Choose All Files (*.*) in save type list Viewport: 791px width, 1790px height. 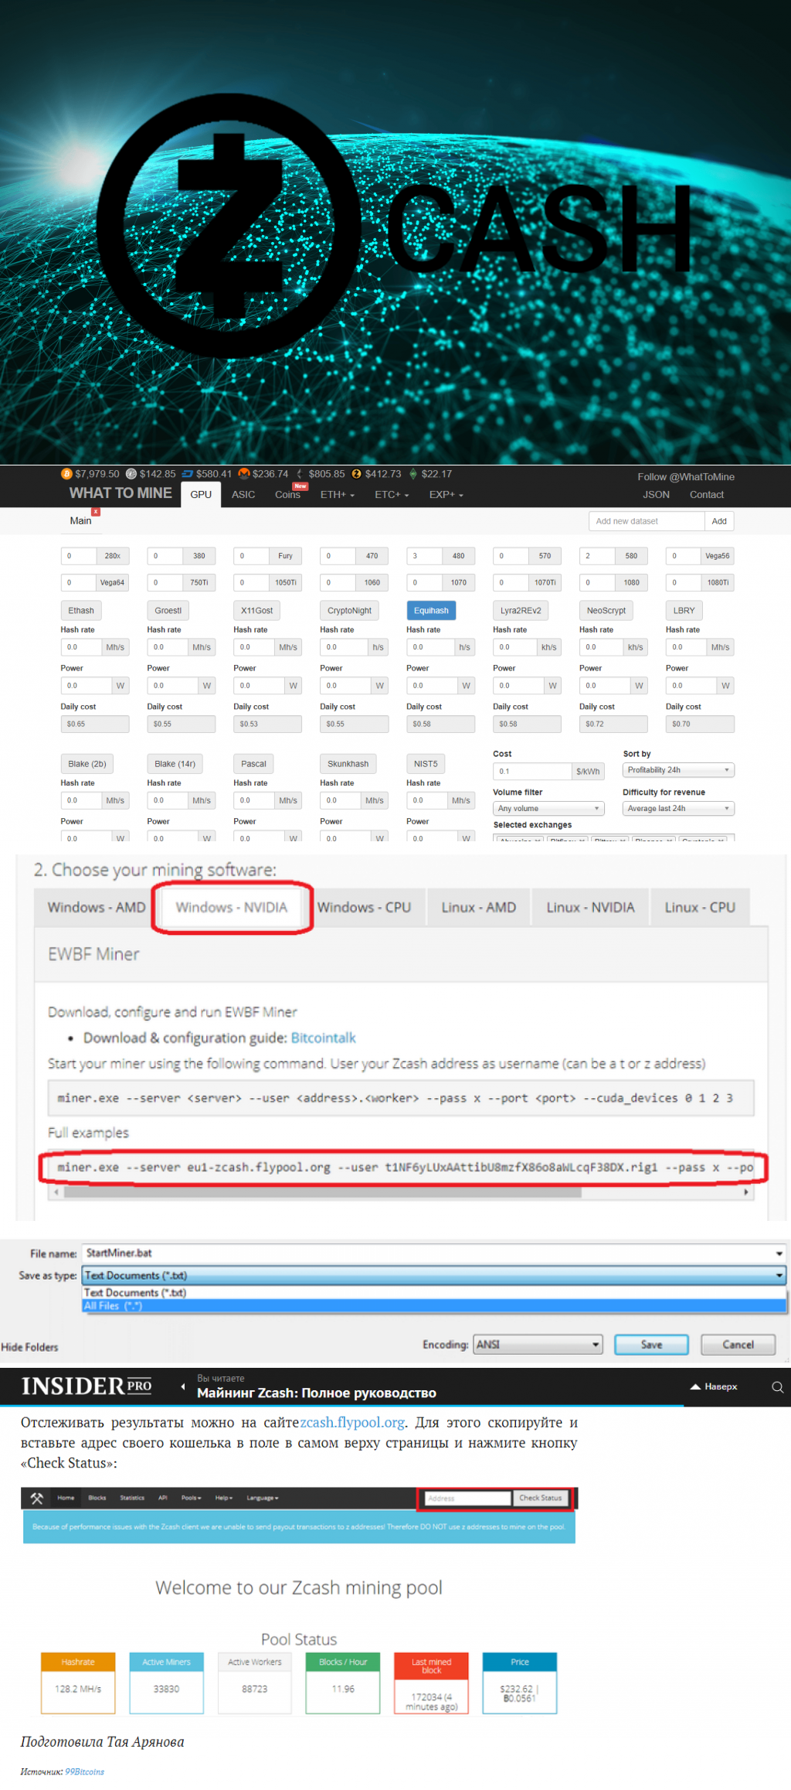point(434,1306)
